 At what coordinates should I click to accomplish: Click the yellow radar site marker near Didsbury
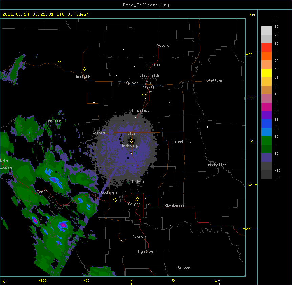[131, 141]
